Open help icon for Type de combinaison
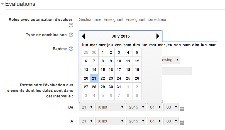 [71, 35]
